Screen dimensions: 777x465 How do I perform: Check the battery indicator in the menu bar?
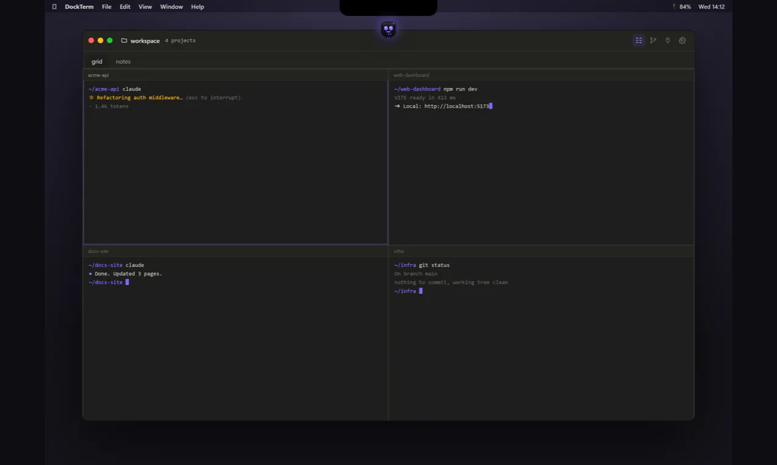(682, 7)
